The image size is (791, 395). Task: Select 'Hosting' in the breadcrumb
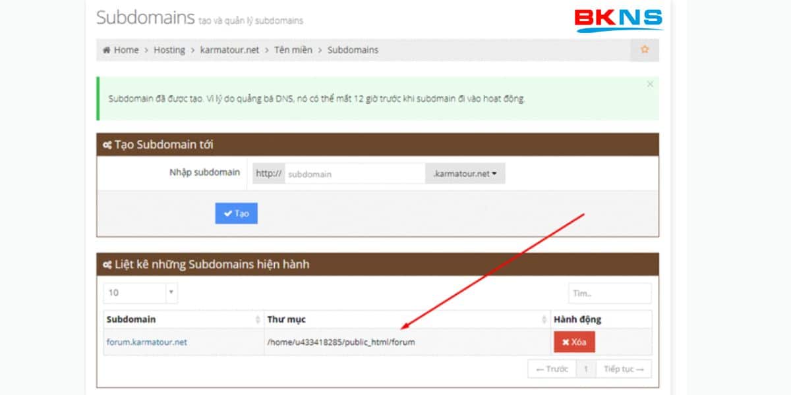(x=169, y=49)
